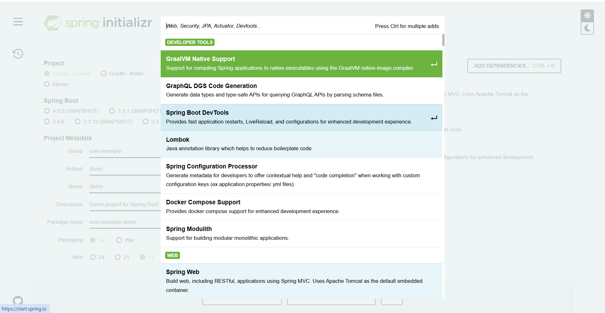Open the hamburger menu

point(18,22)
